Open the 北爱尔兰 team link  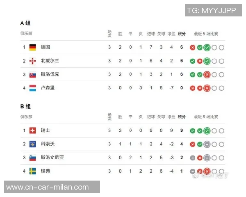[x=50, y=61]
